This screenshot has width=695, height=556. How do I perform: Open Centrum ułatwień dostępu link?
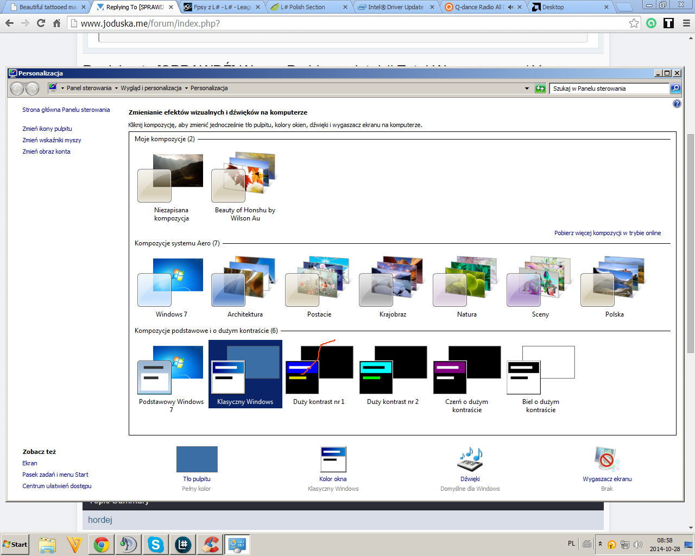point(57,486)
